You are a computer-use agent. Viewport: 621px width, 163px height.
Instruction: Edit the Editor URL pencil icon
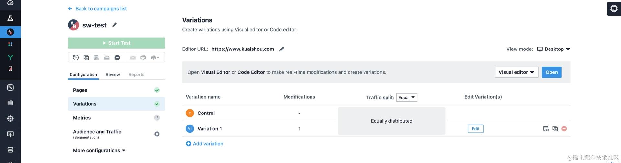pyautogui.click(x=282, y=49)
